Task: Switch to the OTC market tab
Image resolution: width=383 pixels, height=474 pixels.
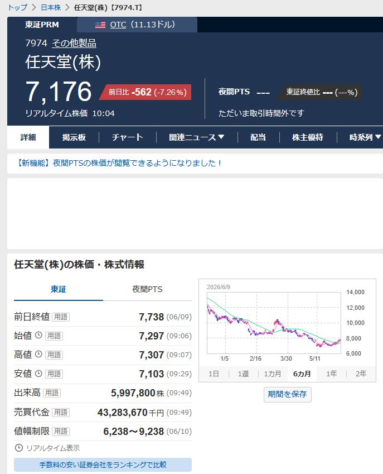Action: click(x=137, y=25)
